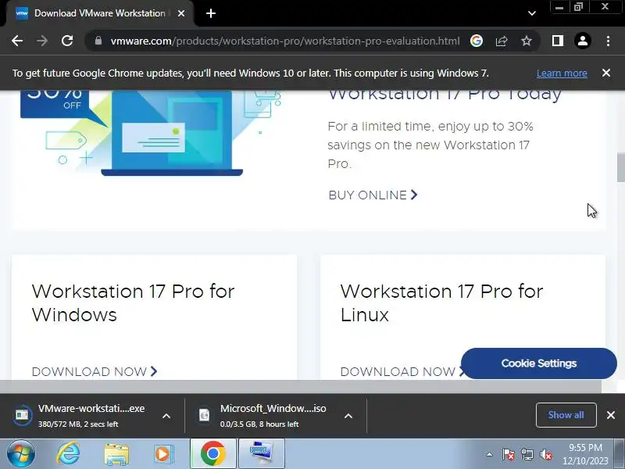Screen dimensions: 625x469
Task: Open Action Center flag icon
Action: 509,454
